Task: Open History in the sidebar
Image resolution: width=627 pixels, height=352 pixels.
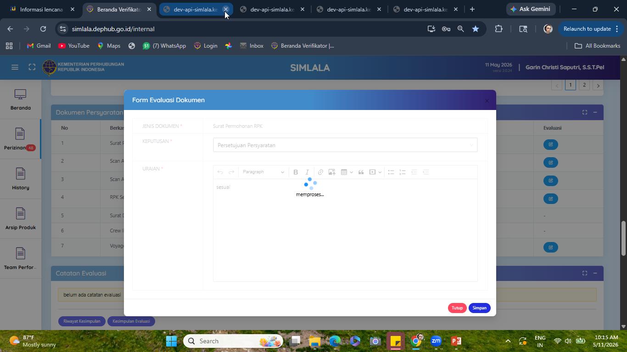Action: (20, 179)
